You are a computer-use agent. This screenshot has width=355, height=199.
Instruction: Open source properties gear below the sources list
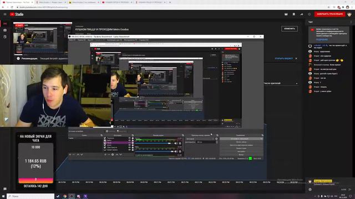click(x=113, y=155)
